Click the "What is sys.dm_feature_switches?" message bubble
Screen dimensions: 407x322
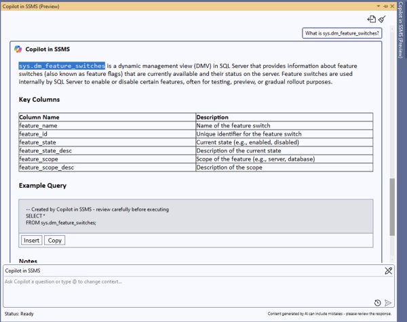(342, 33)
